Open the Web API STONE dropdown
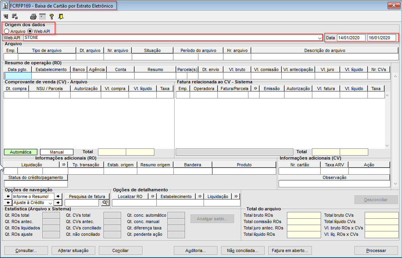Screen dimensions: 402x258 click(x=320, y=38)
